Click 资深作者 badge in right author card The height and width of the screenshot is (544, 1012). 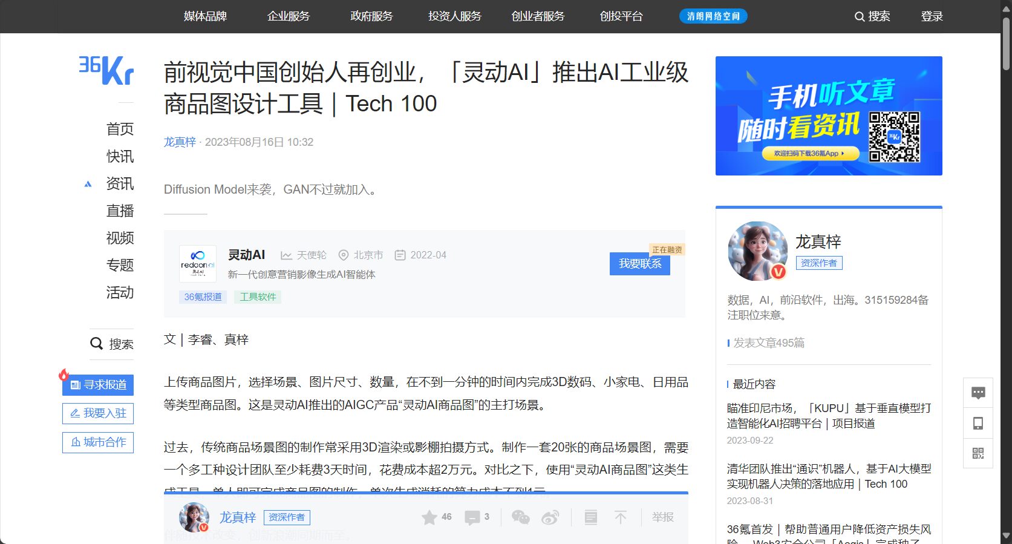coord(819,263)
